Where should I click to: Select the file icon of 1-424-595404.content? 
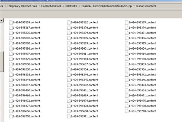127,48
